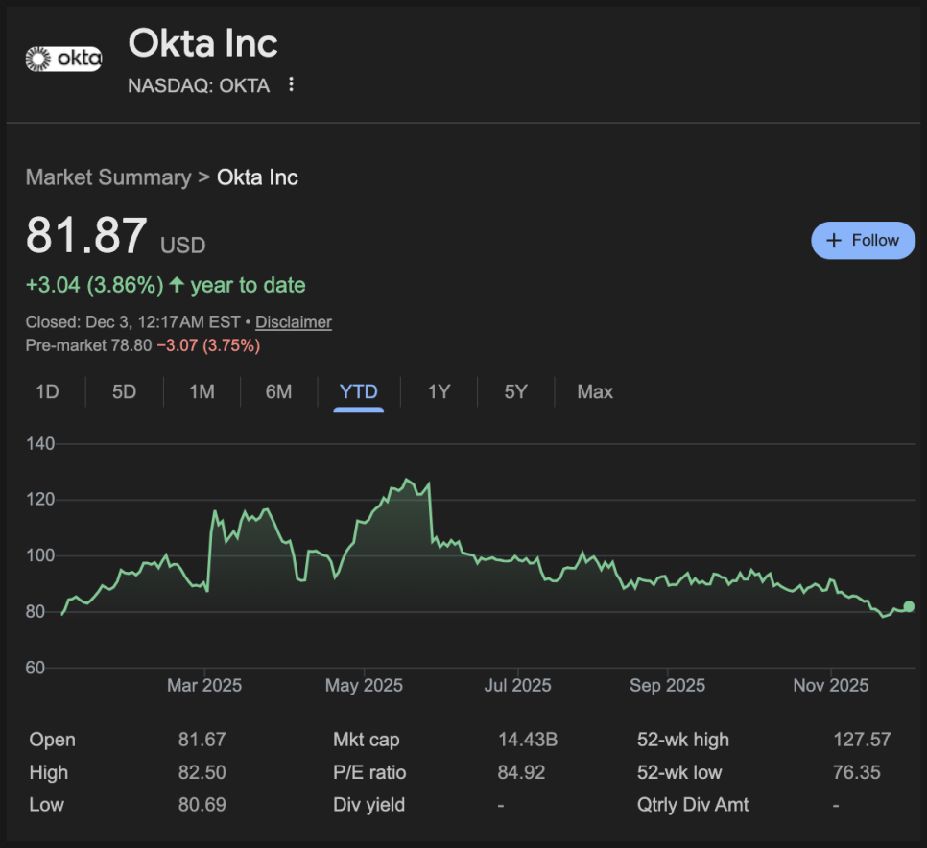Switch to the 5D chart range
This screenshot has width=927, height=848.
pos(124,391)
